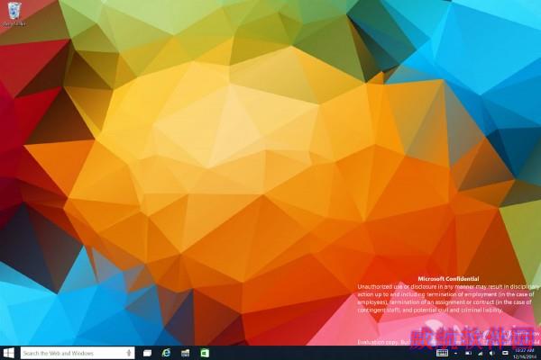Screen dimensions: 541x360
Task: Check the battery status tray icon
Action: tap(468, 354)
